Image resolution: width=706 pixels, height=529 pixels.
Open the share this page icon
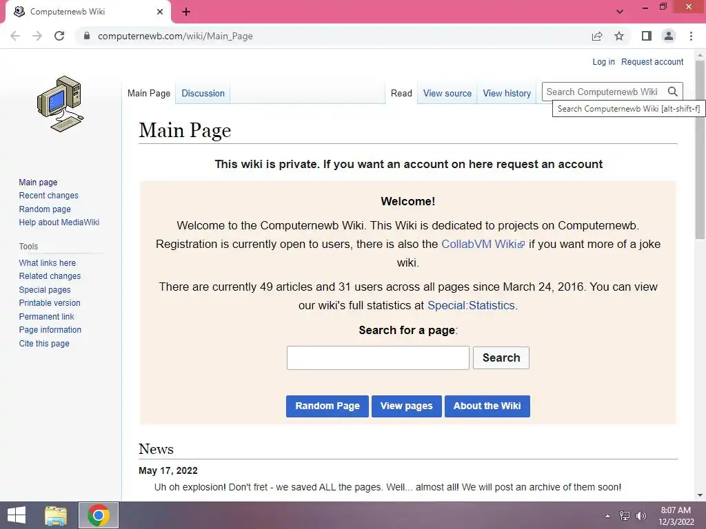coord(597,36)
